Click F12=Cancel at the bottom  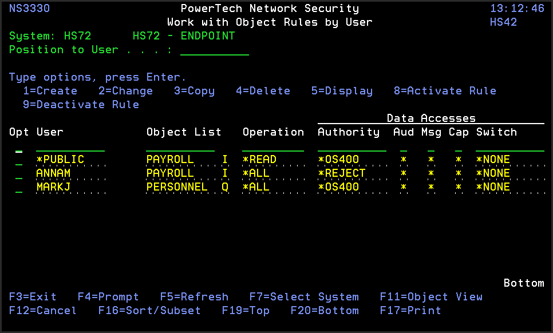click(x=43, y=311)
